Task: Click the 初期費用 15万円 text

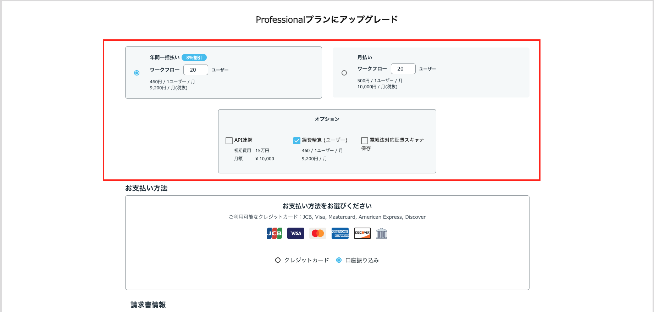Action: pyautogui.click(x=251, y=151)
